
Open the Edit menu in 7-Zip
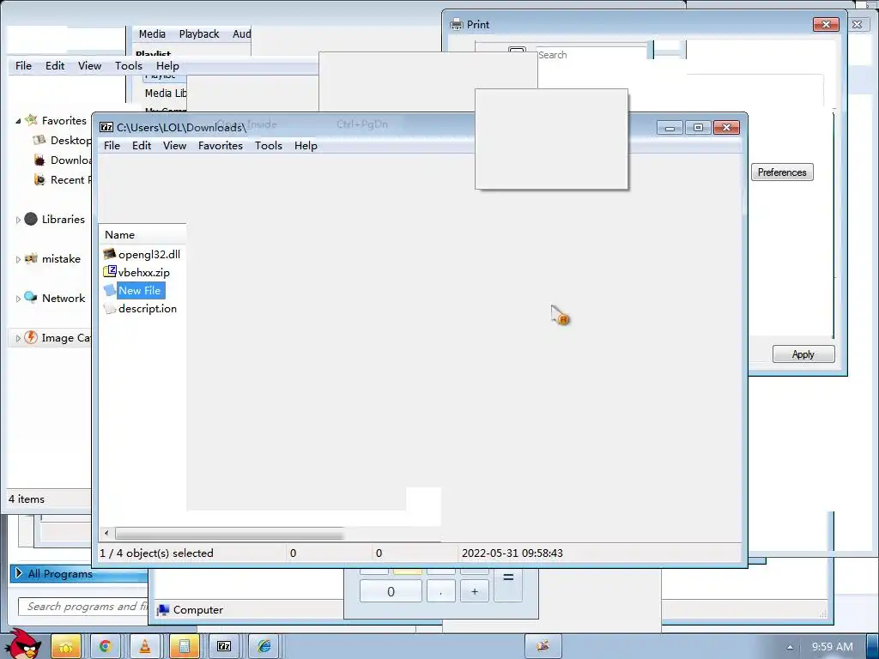[142, 146]
